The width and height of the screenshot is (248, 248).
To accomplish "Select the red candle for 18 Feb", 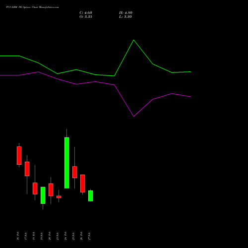I will 35,188.
